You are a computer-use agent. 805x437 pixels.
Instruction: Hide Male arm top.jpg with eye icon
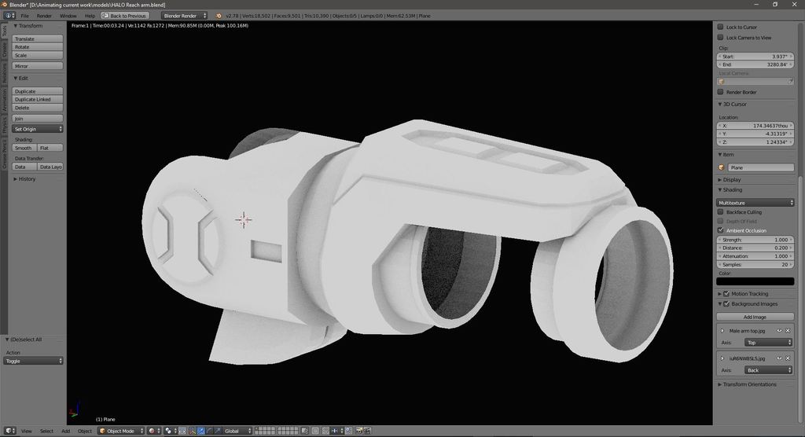click(779, 331)
